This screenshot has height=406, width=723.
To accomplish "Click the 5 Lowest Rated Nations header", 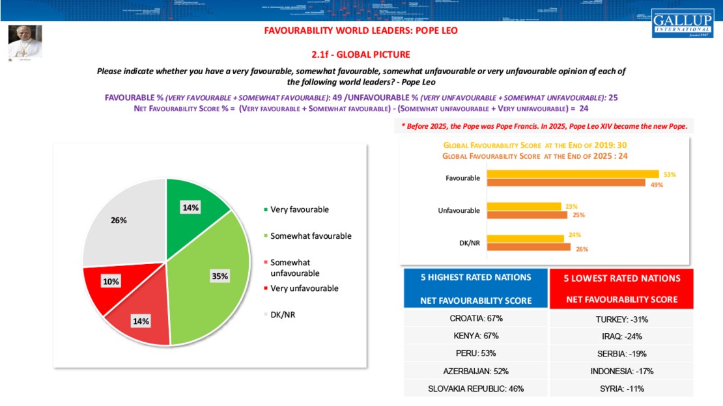I will pyautogui.click(x=621, y=288).
